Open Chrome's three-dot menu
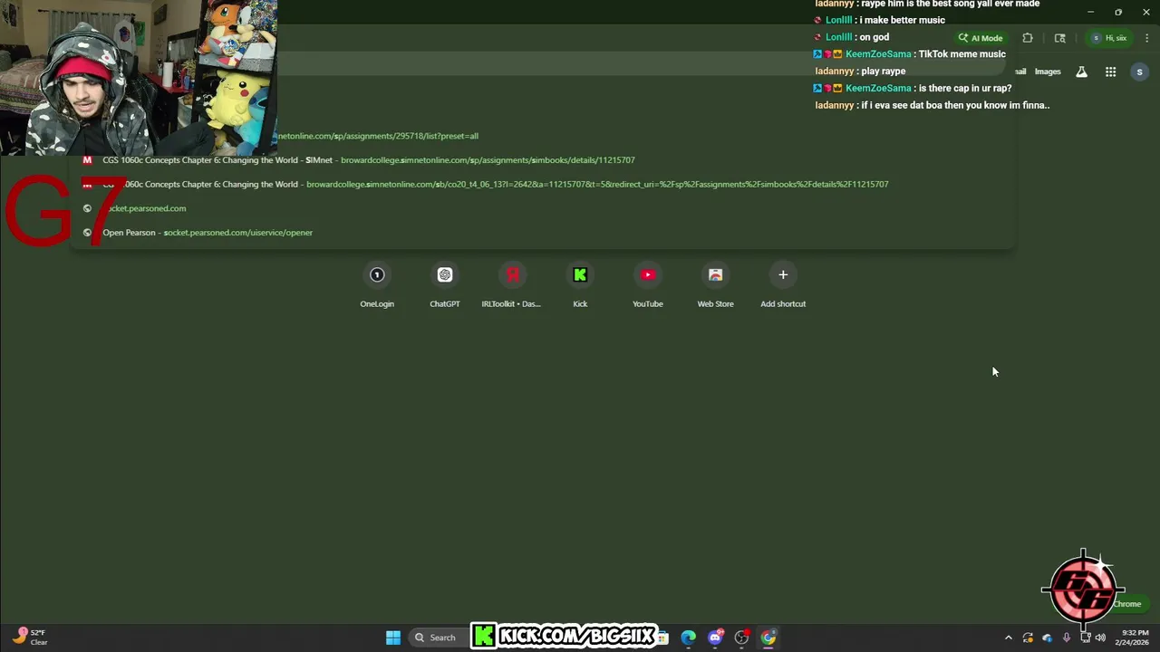 1147,38
